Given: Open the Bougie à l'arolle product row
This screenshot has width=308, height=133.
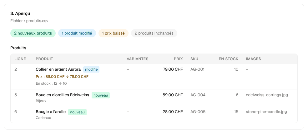Looking at the screenshot, I should click(154, 115).
